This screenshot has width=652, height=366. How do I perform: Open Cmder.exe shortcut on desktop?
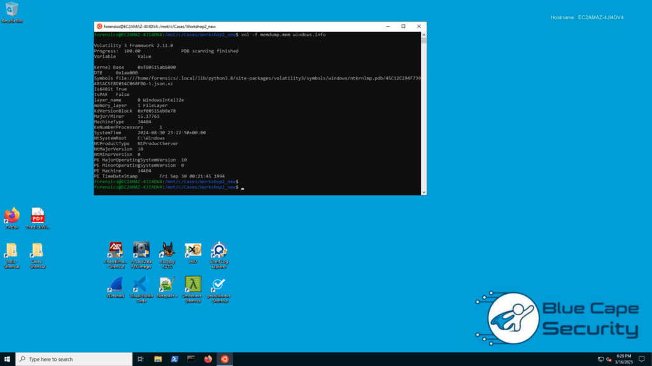pos(193,285)
